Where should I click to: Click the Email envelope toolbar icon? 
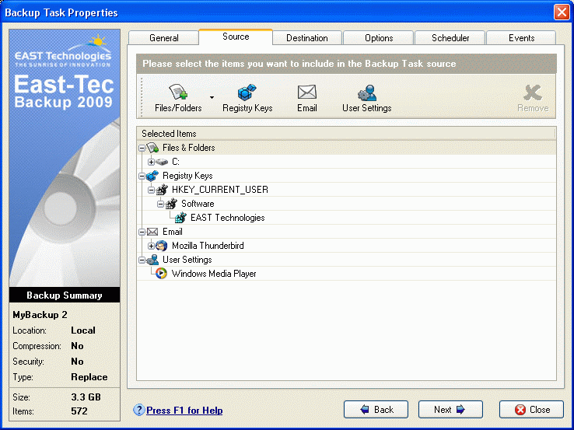306,93
